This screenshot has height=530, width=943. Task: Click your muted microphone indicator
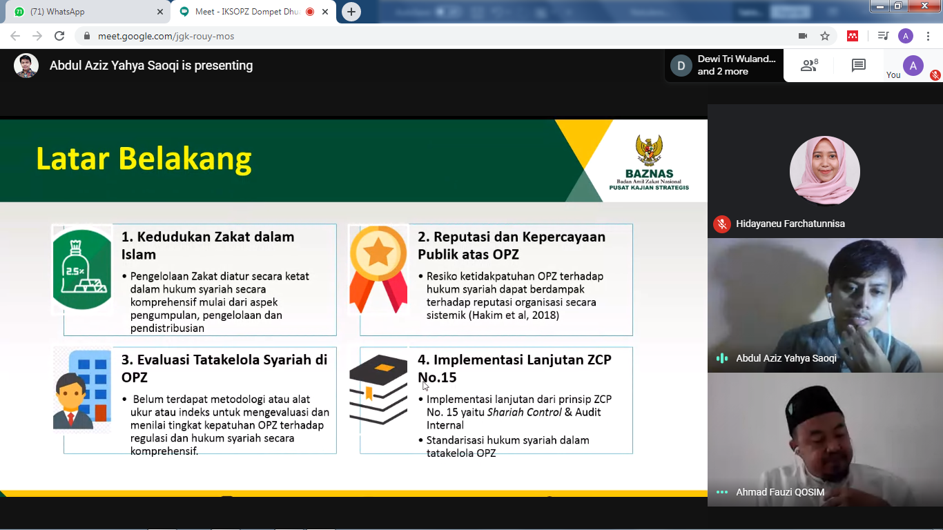click(x=935, y=75)
